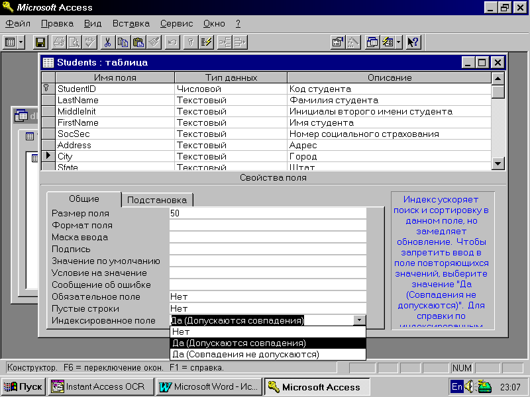This screenshot has width=530, height=397.
Task: Select the MiddleInit field name cell
Action: [x=115, y=111]
